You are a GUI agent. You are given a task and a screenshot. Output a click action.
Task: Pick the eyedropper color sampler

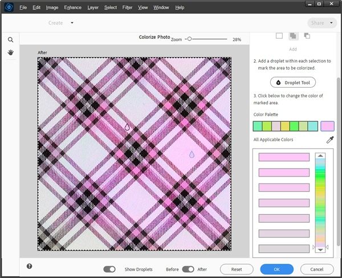pos(330,140)
